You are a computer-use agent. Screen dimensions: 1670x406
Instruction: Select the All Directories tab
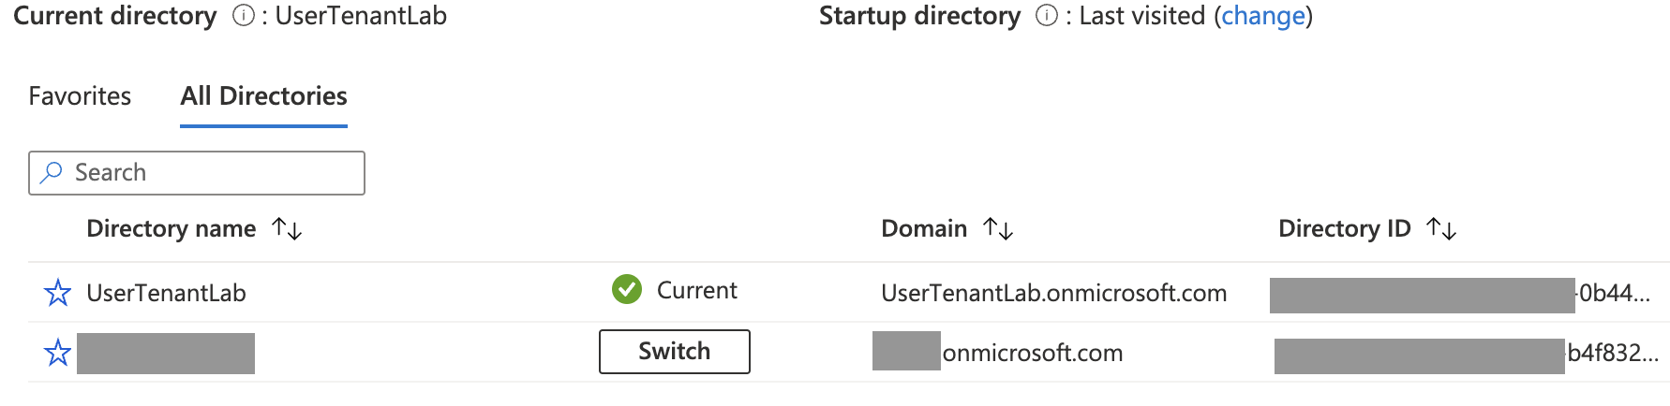[263, 96]
